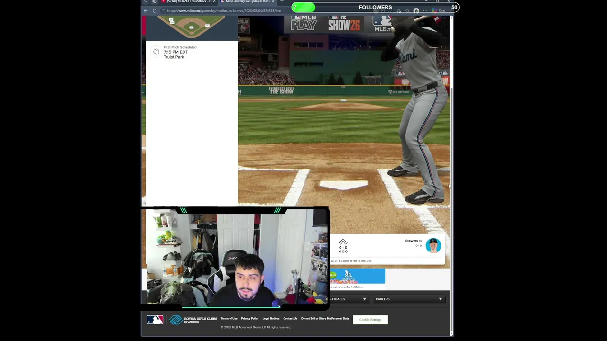Select the '7:15 PM EDT' first pitch time
The image size is (607, 341).
coord(175,52)
